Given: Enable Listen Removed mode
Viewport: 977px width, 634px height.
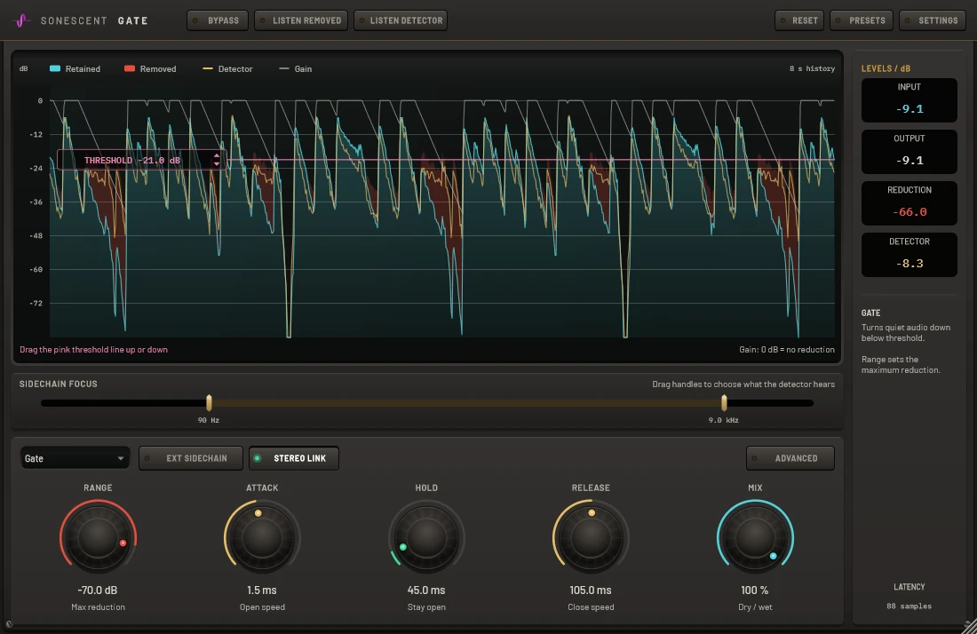Looking at the screenshot, I should coord(301,20).
